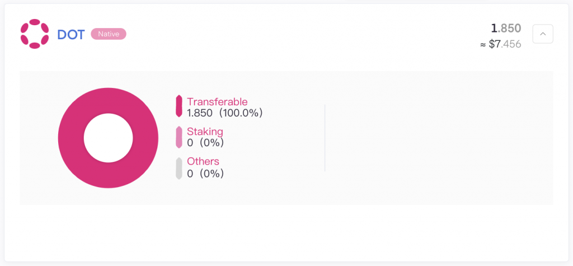Click the 1.850 (100.0%) transferable amount

click(225, 113)
